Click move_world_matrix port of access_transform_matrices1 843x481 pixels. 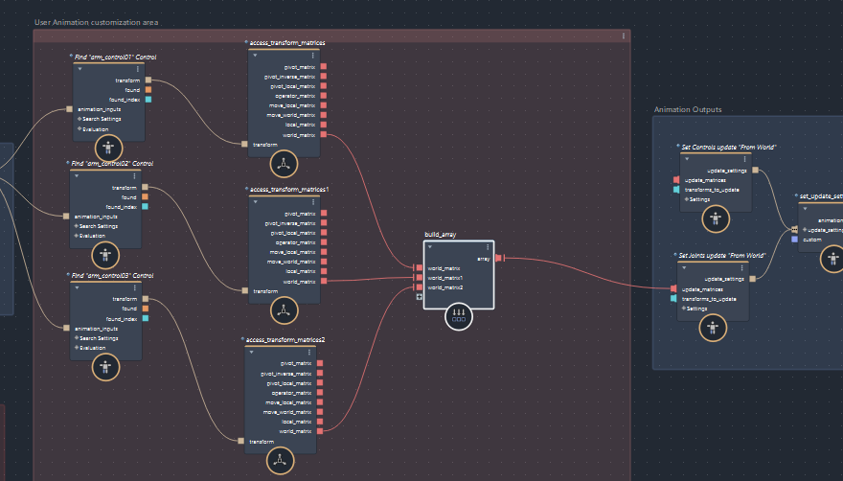click(x=324, y=262)
